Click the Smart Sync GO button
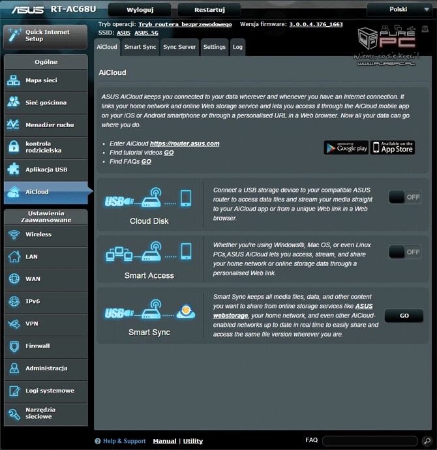This screenshot has width=437, height=450. point(404,316)
